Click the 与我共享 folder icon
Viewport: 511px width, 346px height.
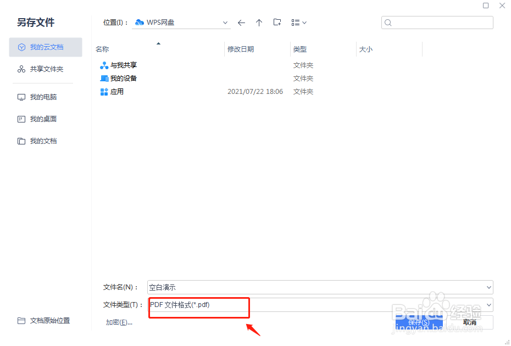(x=104, y=65)
